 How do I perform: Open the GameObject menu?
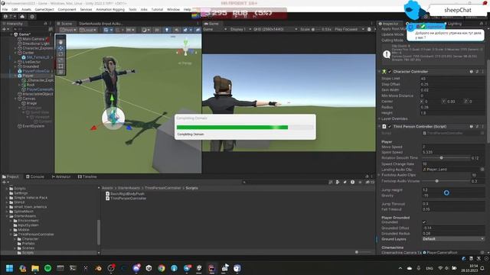coord(44,9)
